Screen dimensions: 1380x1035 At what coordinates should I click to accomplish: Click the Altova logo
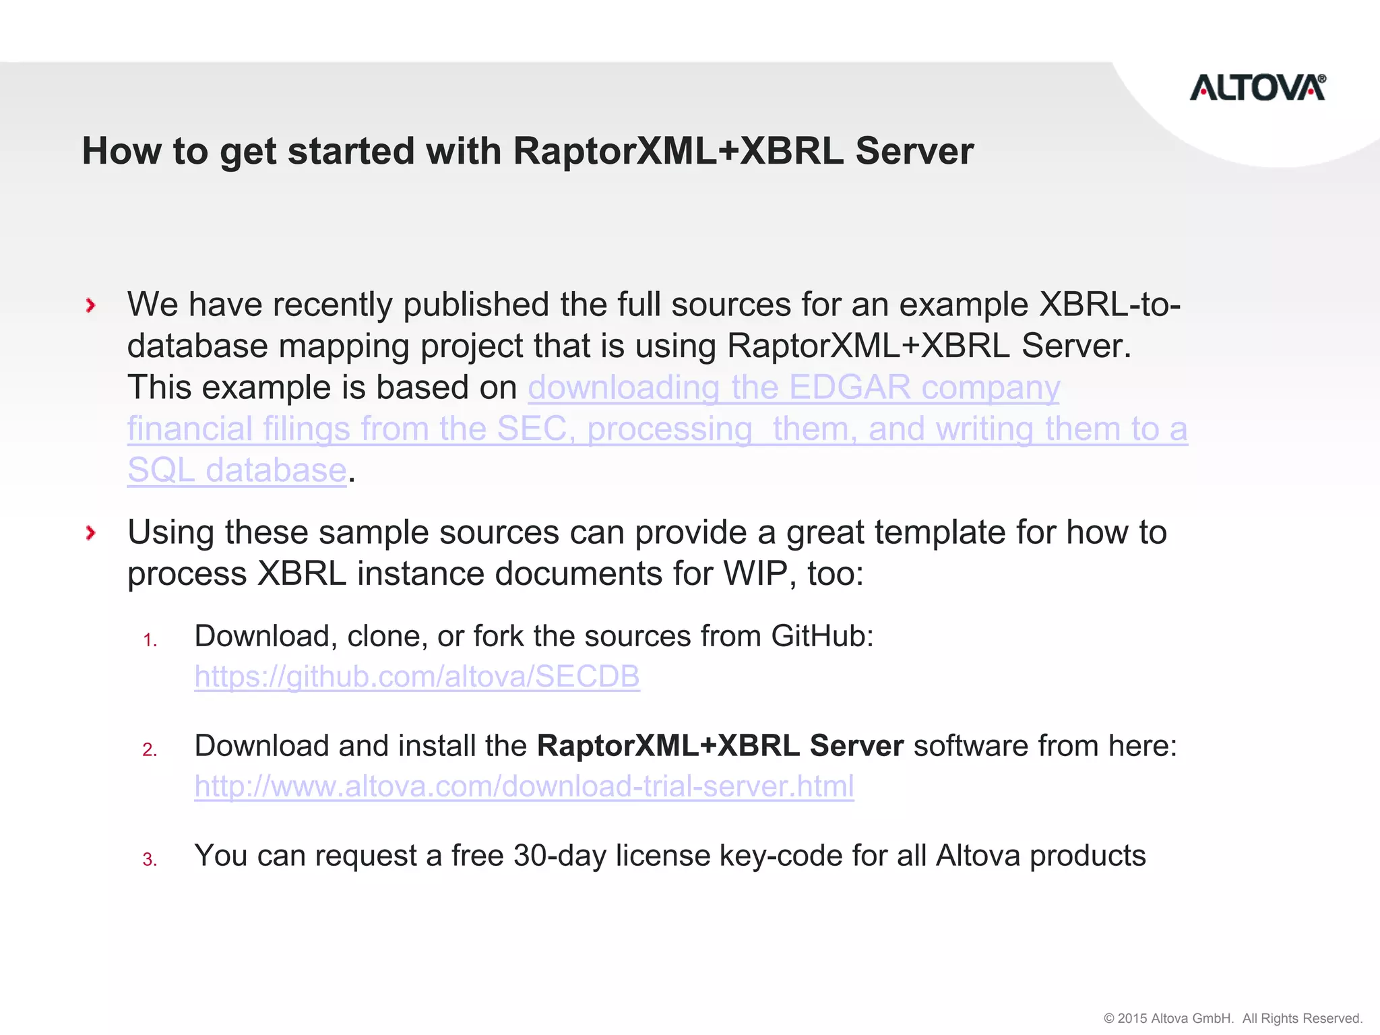pos(1257,88)
